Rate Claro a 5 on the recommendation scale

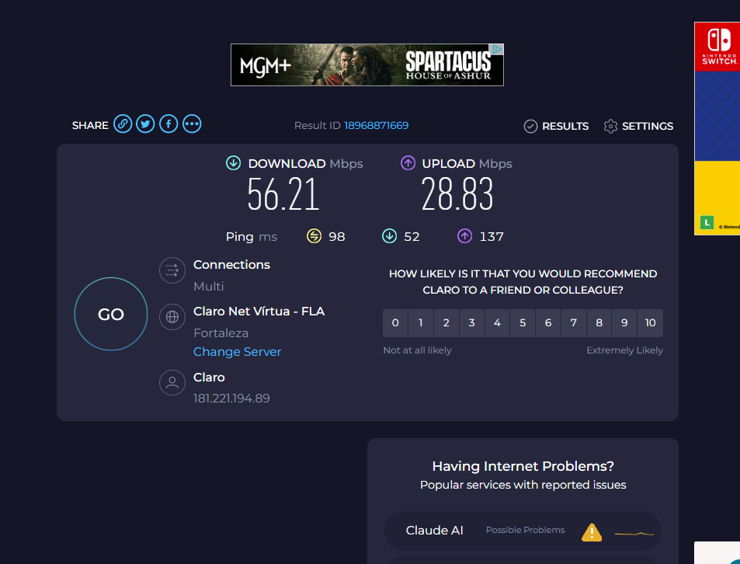523,322
